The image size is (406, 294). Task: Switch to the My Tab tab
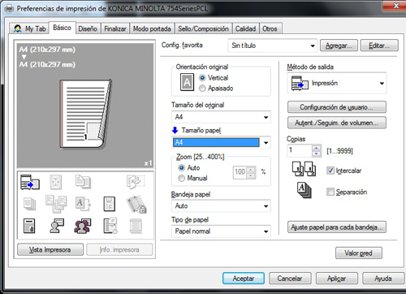[30, 28]
